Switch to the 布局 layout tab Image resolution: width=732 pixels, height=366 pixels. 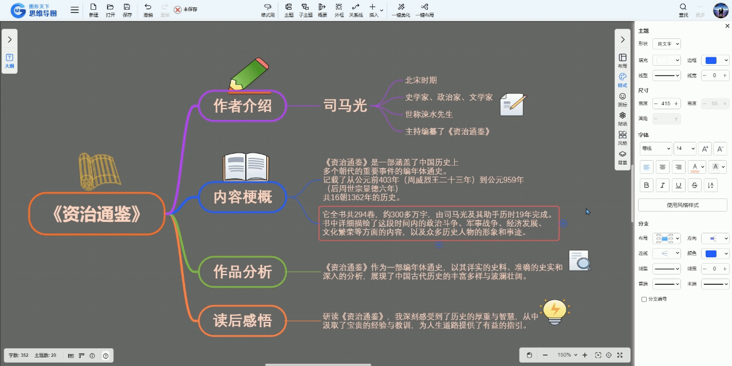(x=622, y=61)
